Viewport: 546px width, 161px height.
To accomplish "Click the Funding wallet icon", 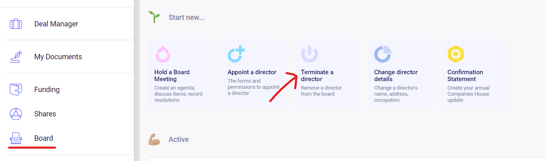I will [16, 90].
